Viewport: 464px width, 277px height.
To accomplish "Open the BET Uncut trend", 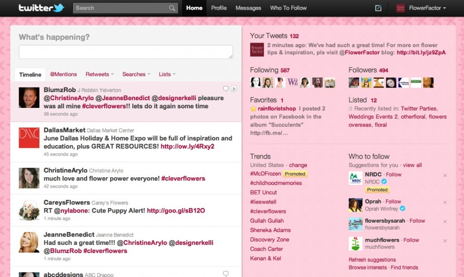I will click(x=263, y=193).
